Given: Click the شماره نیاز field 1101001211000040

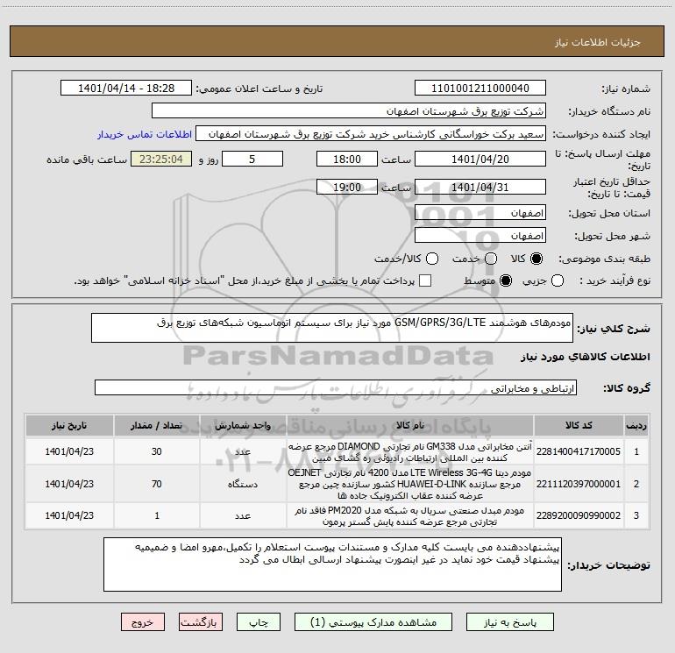Looking at the screenshot, I should [x=480, y=89].
